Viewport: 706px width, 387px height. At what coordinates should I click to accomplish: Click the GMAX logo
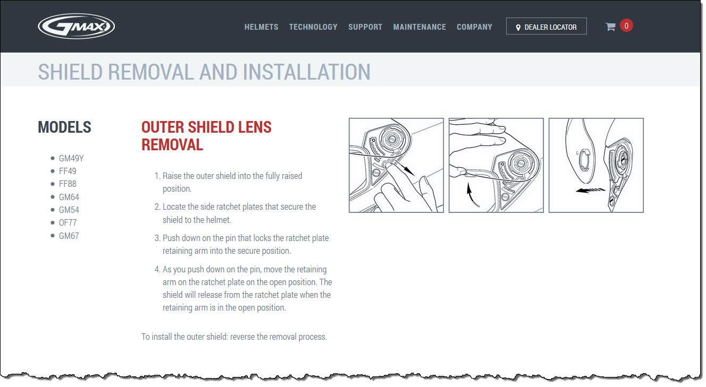pos(77,27)
